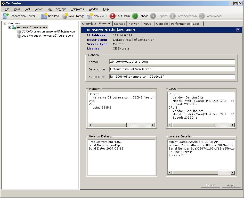Select Local storage on xenserver01.bujarra.com
Image resolution: width=244 pixels, height=198 pixels.
[47, 36]
